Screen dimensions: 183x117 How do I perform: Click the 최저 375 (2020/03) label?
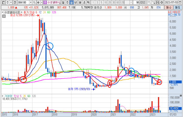pyautogui.click(x=79, y=89)
